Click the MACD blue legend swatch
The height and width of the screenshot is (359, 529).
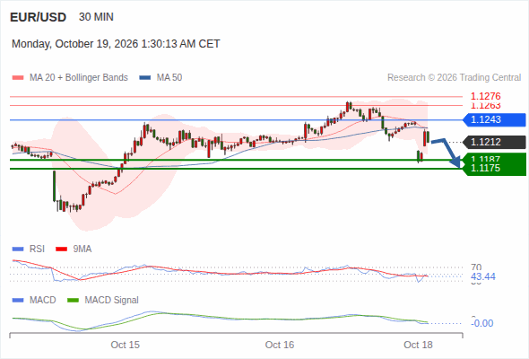point(18,301)
